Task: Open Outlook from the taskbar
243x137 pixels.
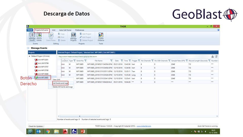Action: [x=39, y=131]
